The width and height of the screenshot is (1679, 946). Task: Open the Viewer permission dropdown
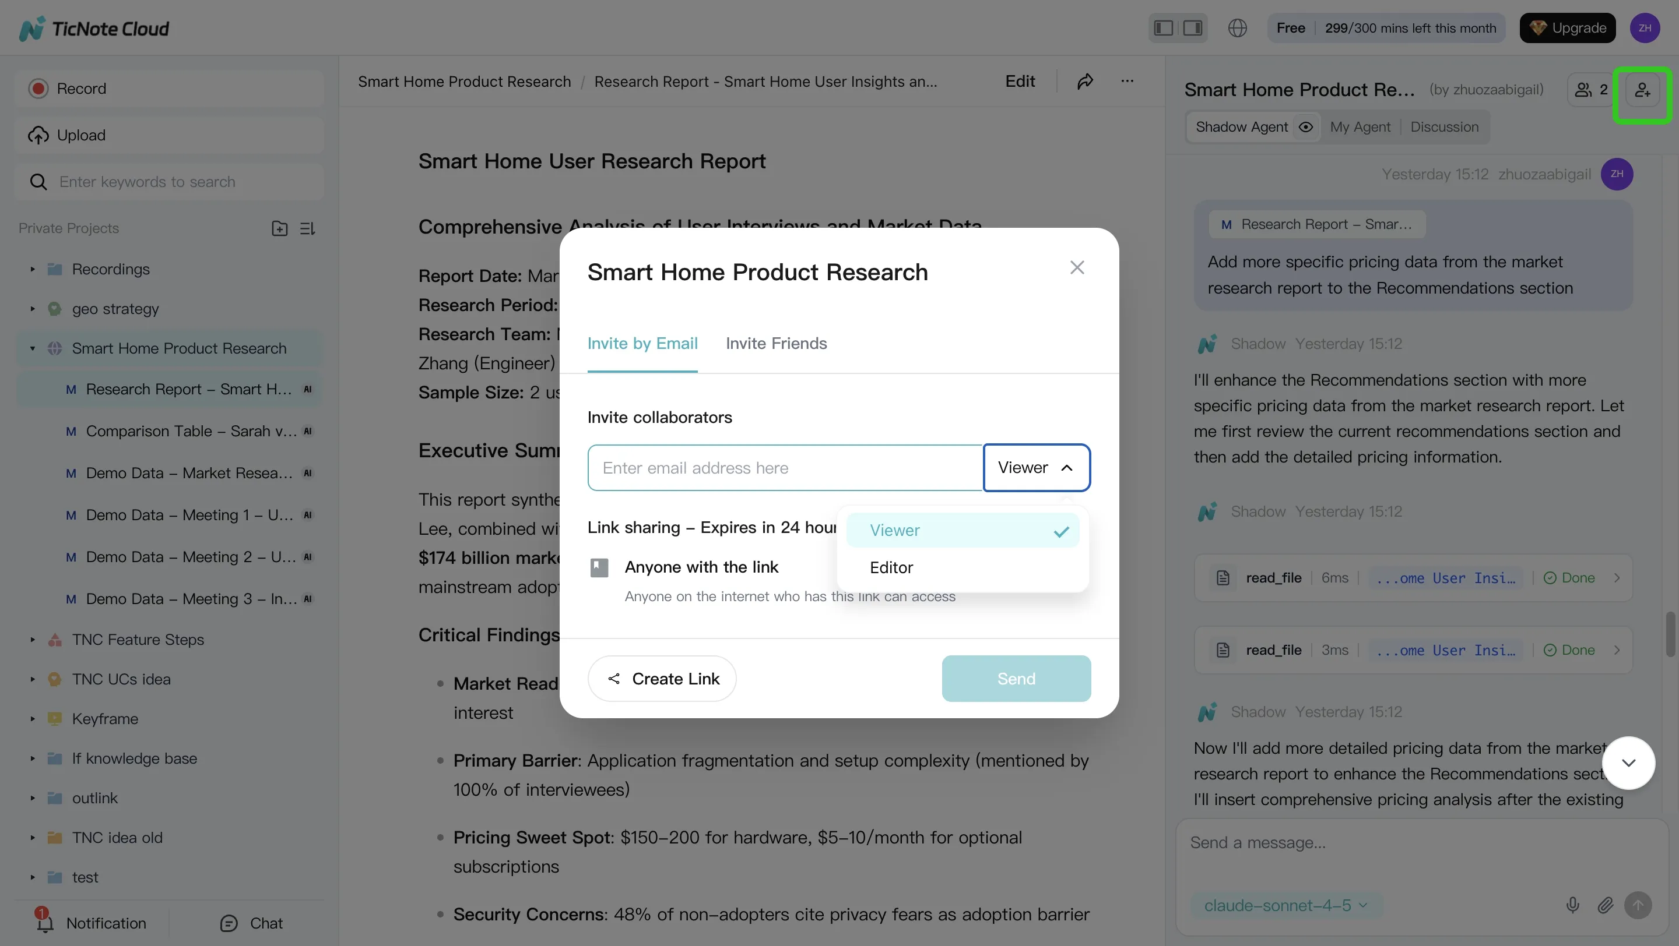click(1036, 467)
